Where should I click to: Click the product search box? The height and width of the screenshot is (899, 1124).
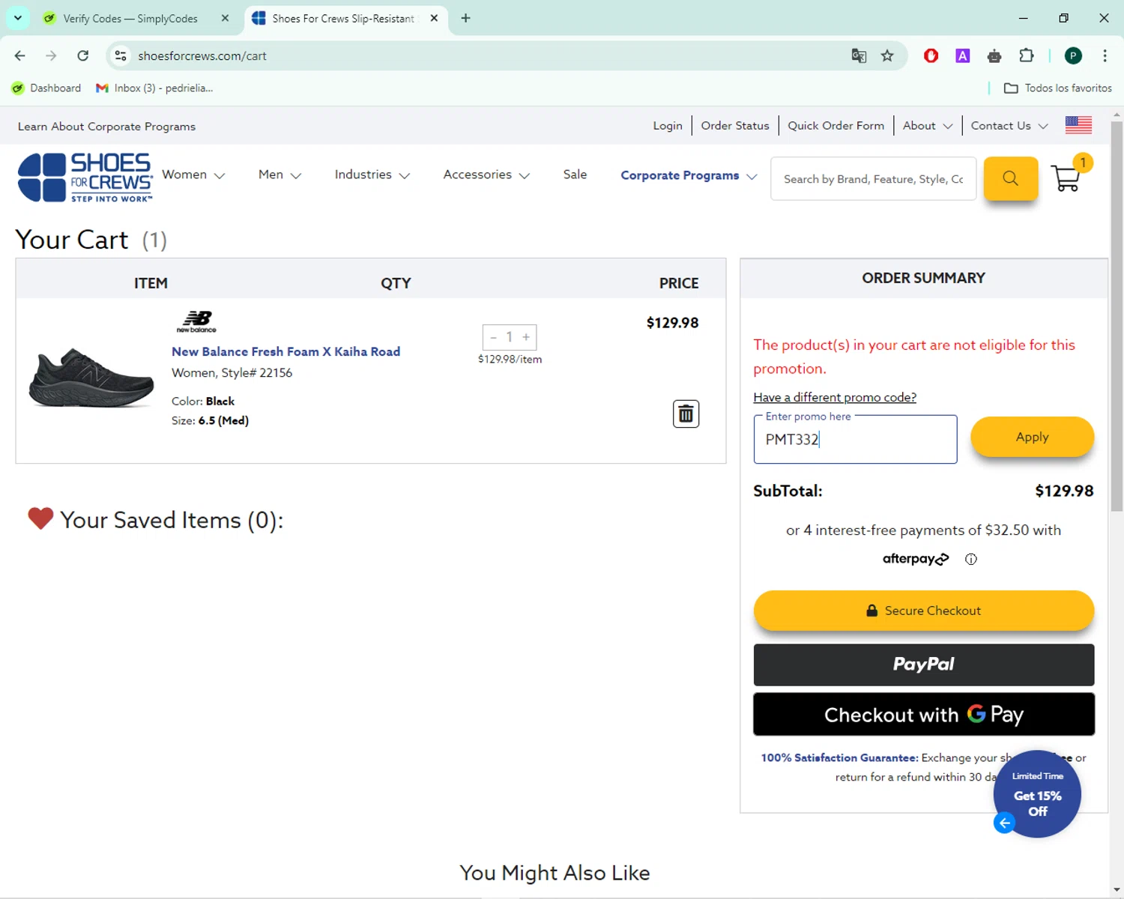pos(874,179)
